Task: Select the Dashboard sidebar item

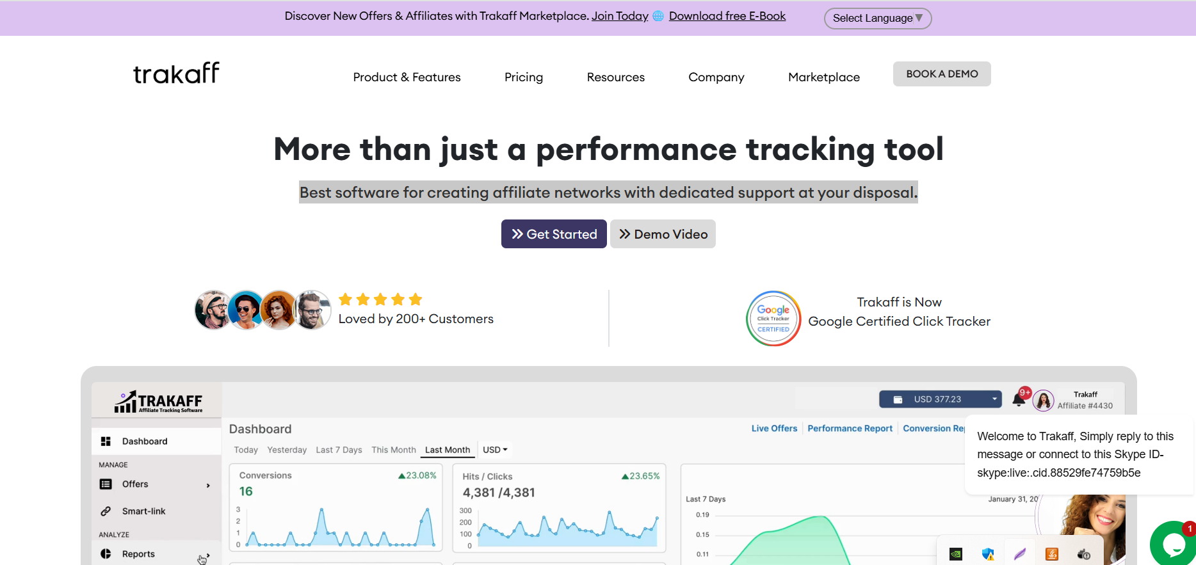Action: 156,442
